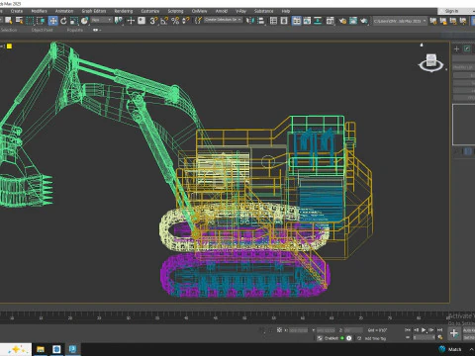Toggle the Ribbon display button
475x356 pixels.
[x=296, y=21]
